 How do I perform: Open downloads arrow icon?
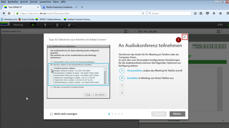tap(214, 13)
